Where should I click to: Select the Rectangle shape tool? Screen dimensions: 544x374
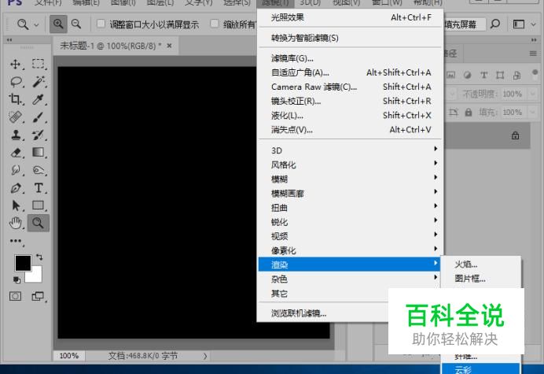[x=39, y=205]
